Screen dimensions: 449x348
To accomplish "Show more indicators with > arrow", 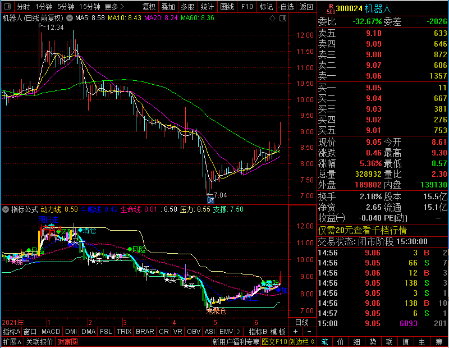I will 239,332.
